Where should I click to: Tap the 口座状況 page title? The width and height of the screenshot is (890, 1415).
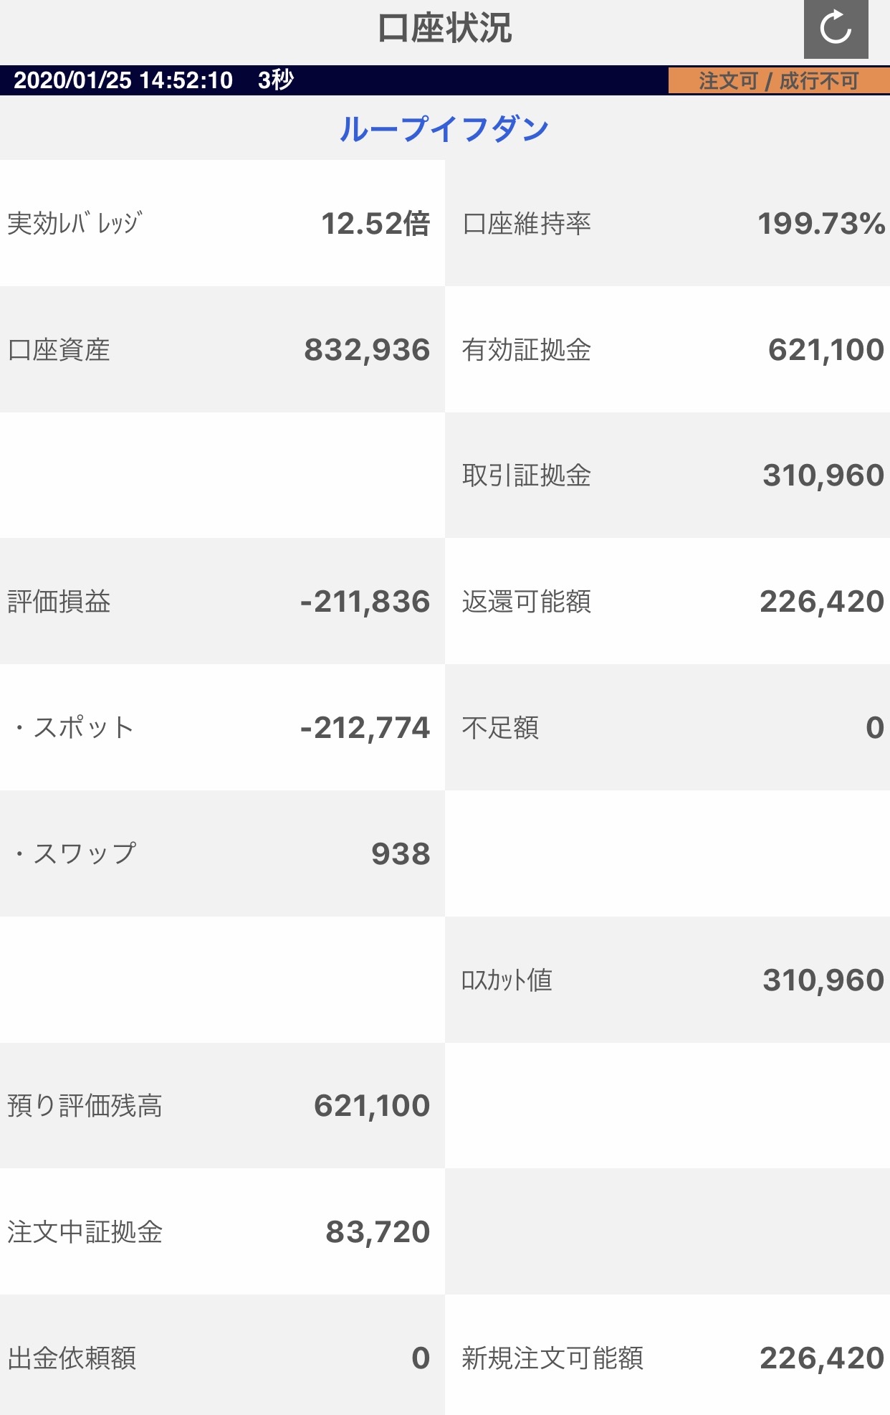pyautogui.click(x=444, y=29)
